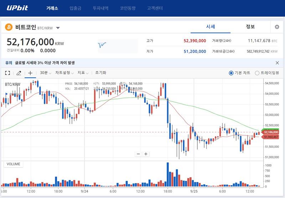Click the 전일대비 0.00% change text
This screenshot has height=198, width=285.
click(x=21, y=51)
